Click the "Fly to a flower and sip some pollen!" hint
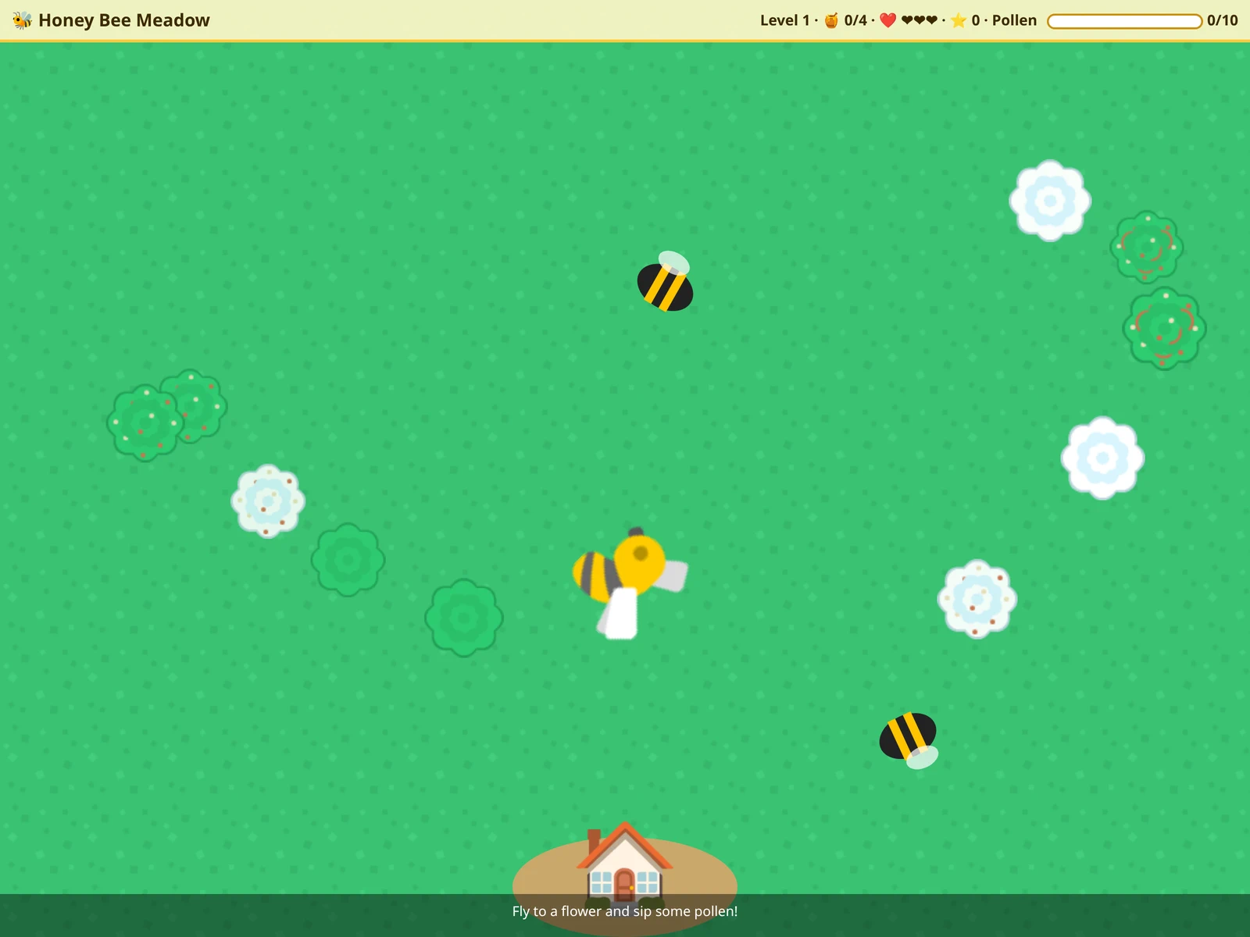This screenshot has height=937, width=1250. 625,911
